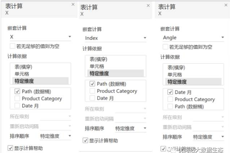
Task: Open 排序顺序 dropdown in the Angle panel
Action: [x=208, y=137]
